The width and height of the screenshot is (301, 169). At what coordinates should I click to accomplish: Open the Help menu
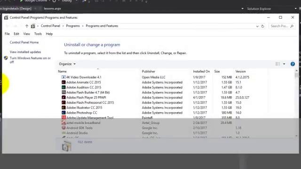click(x=49, y=34)
